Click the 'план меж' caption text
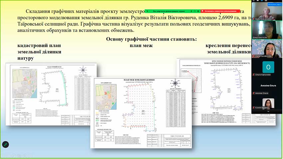The width and height of the screenshot is (283, 159). [x=141, y=46]
